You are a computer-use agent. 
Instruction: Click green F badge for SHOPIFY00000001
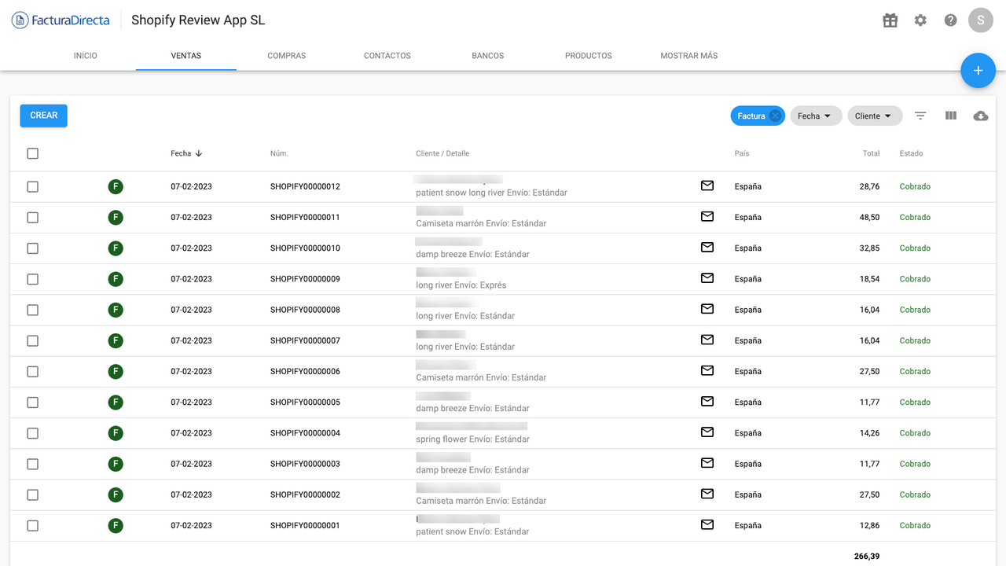116,525
